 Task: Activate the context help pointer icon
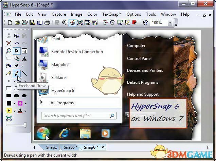pyautogui.click(x=145, y=22)
